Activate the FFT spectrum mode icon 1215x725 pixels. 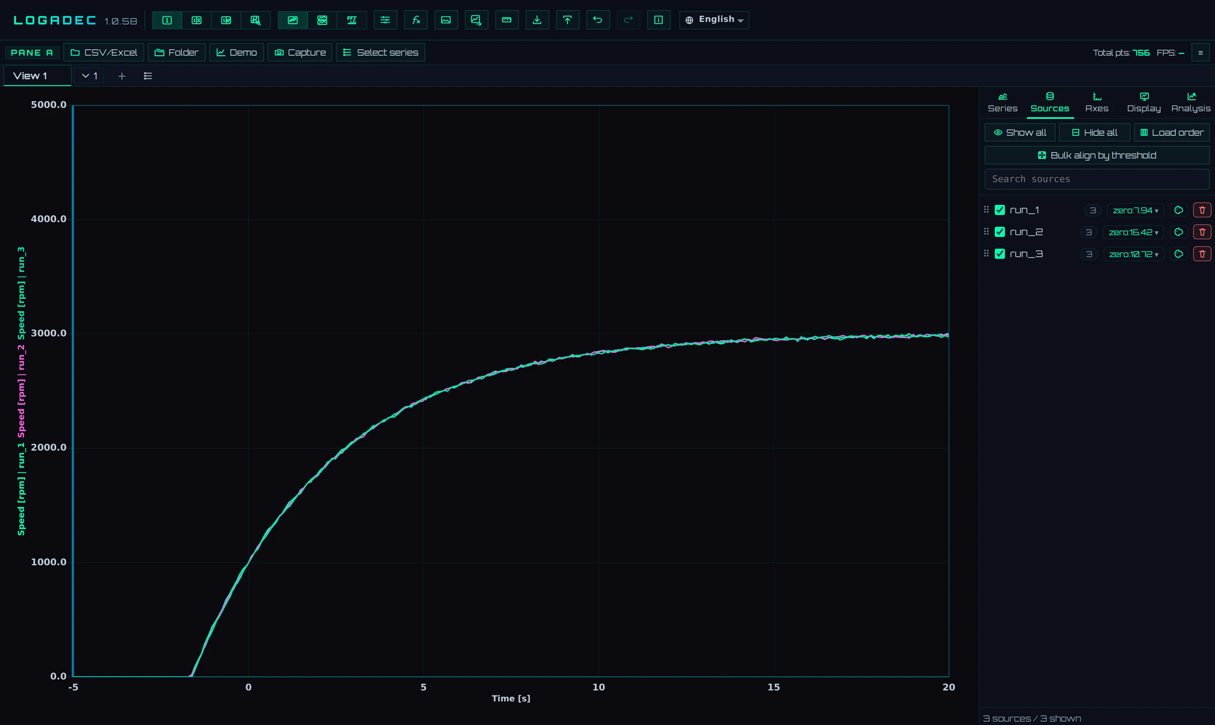[x=352, y=20]
